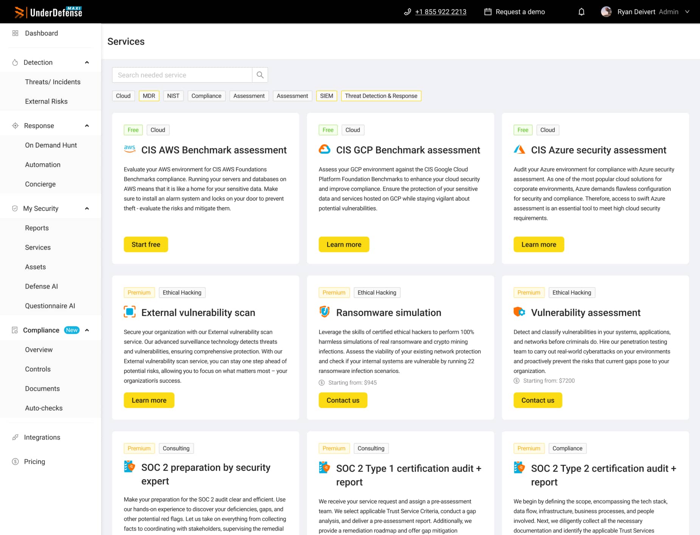700x535 pixels.
Task: Toggle the Threat Detection & Response filter
Action: [381, 96]
